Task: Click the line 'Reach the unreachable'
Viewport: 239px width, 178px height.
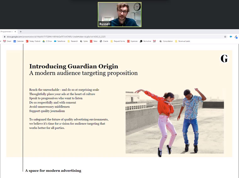Action: click(x=64, y=89)
